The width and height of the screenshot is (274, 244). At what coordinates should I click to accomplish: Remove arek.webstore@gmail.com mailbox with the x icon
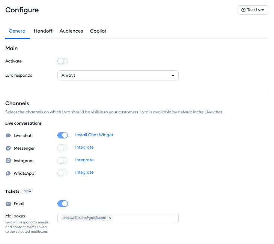(110, 218)
